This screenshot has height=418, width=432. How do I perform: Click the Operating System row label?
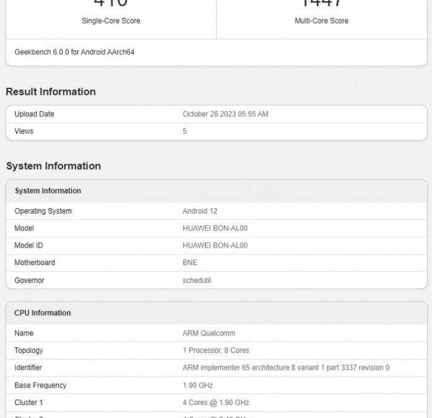43,211
